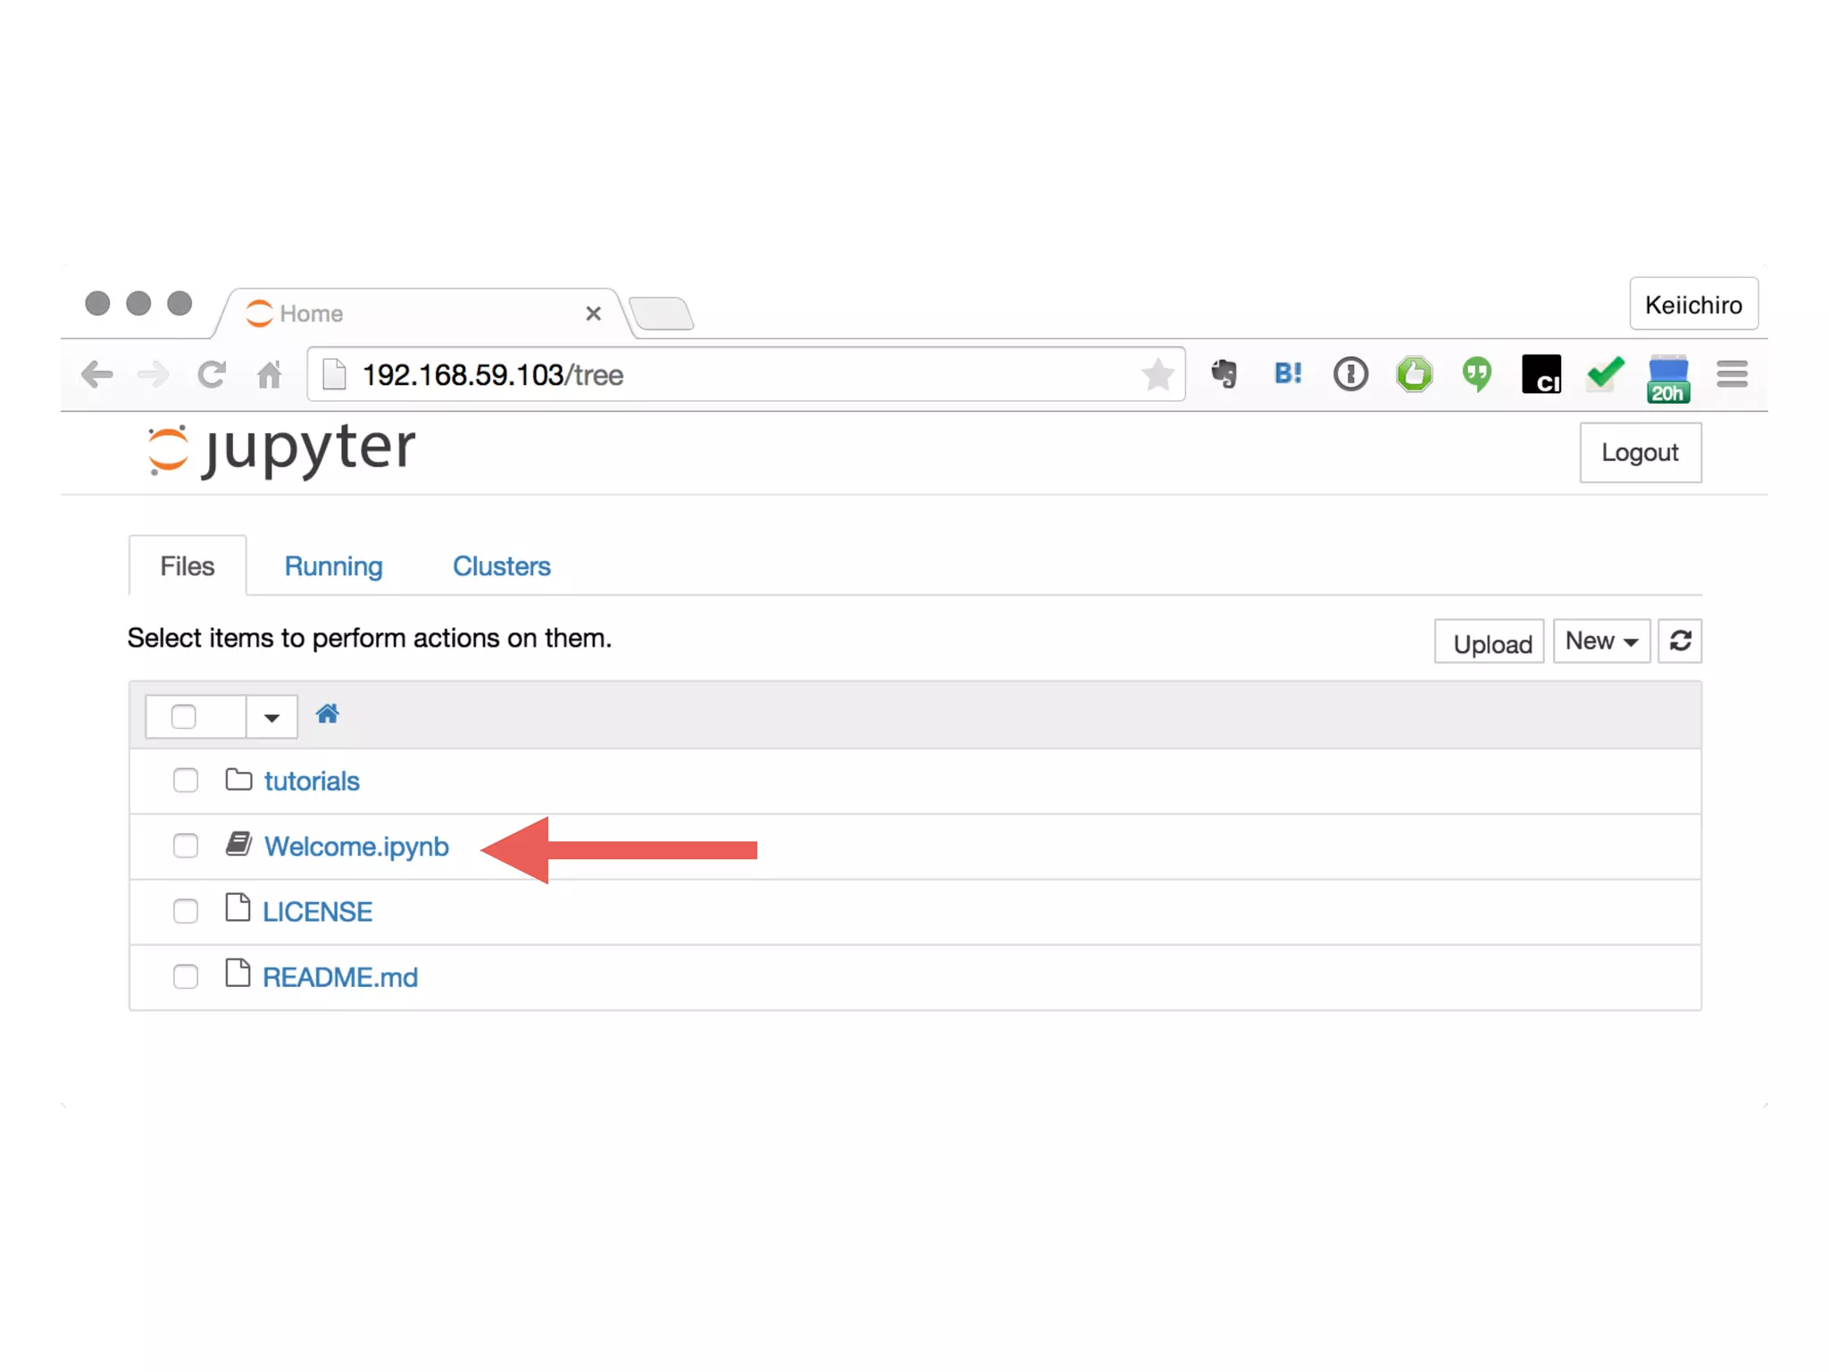Click the Hangouts quote extension icon

[1477, 373]
